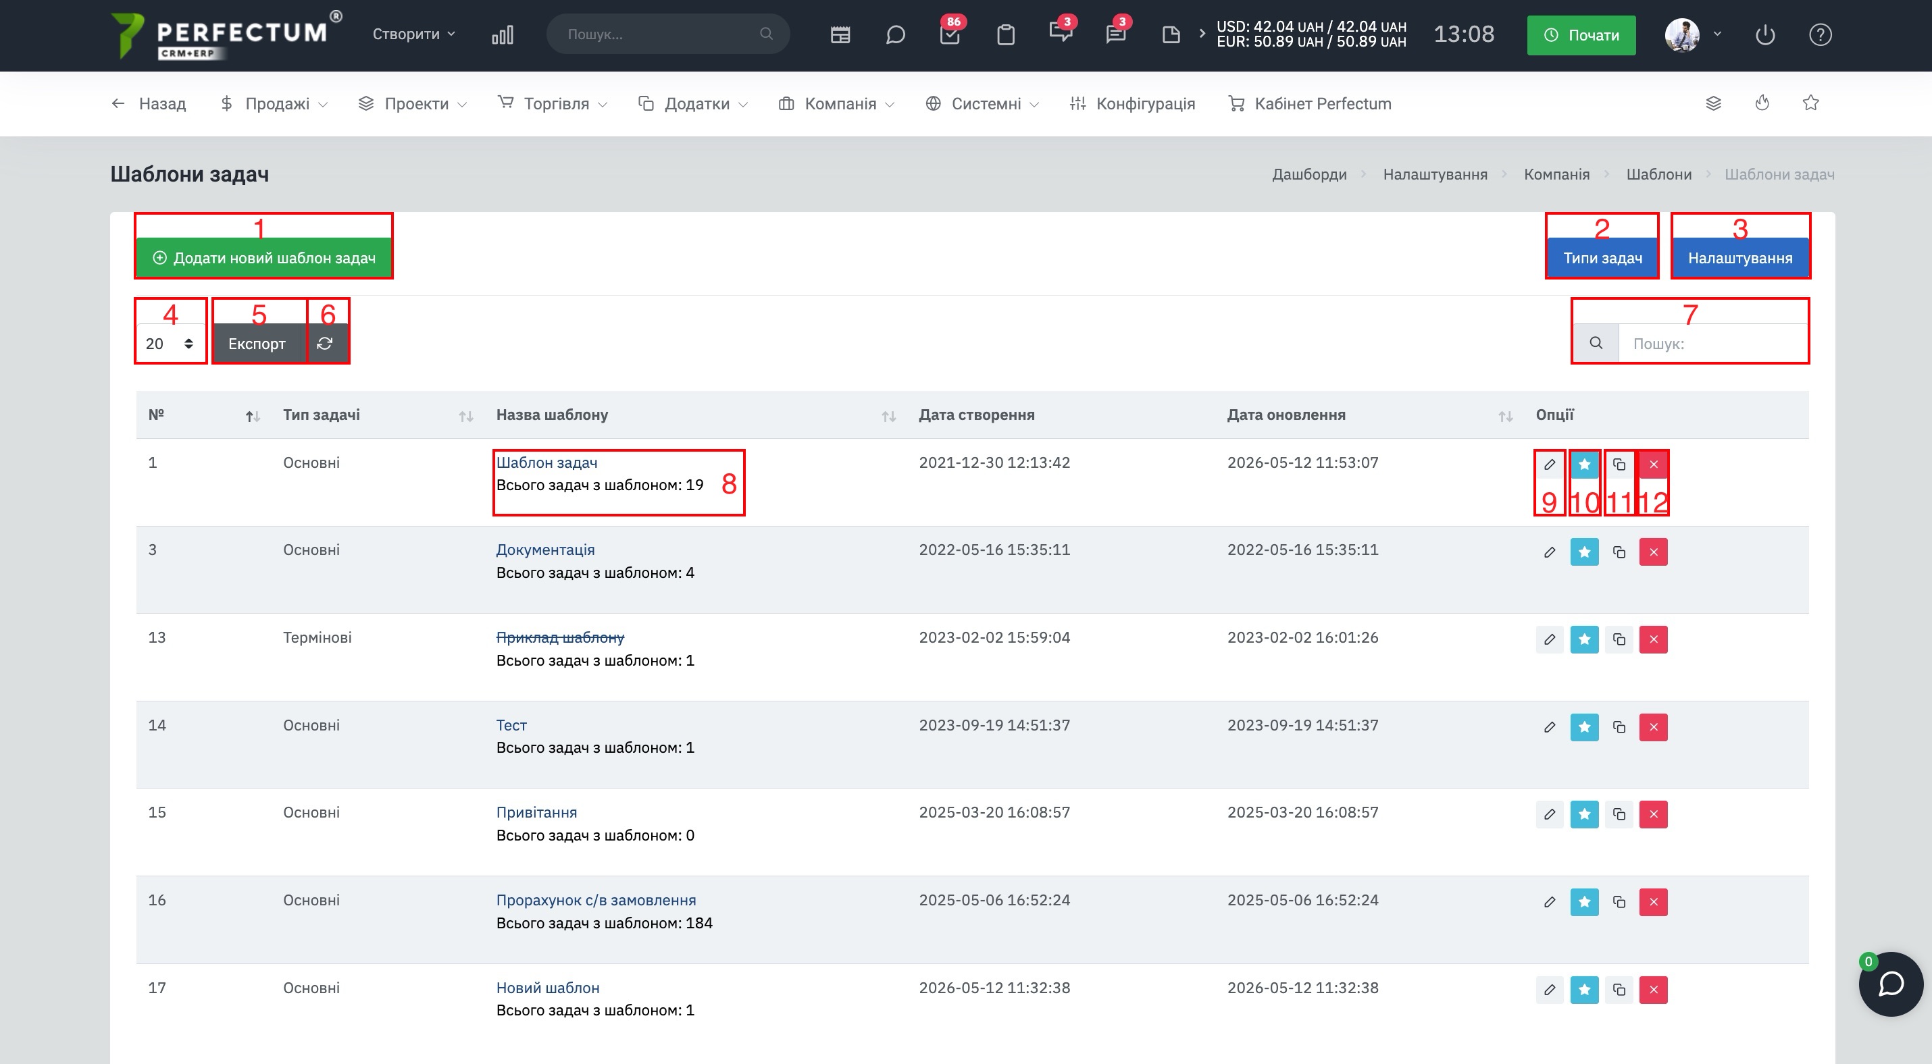The image size is (1932, 1064).
Task: Open the Прорахунок с/в замовлення template link
Action: pyautogui.click(x=596, y=900)
